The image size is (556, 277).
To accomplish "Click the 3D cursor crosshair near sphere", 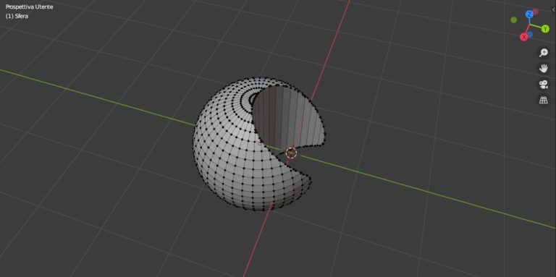I will pos(291,153).
